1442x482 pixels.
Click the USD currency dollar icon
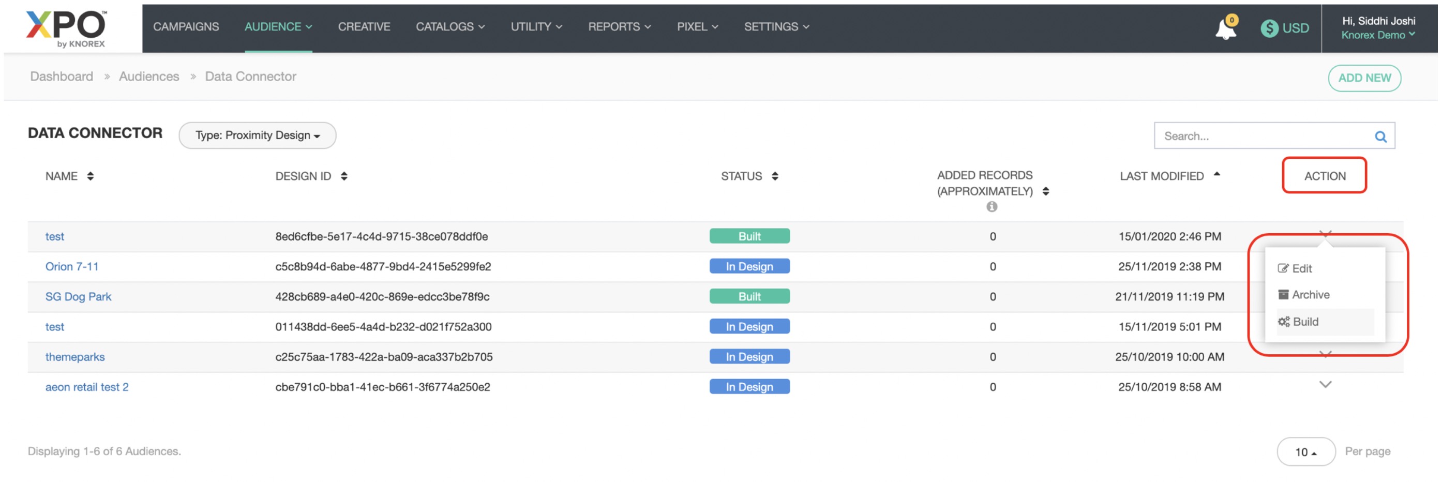click(x=1269, y=28)
